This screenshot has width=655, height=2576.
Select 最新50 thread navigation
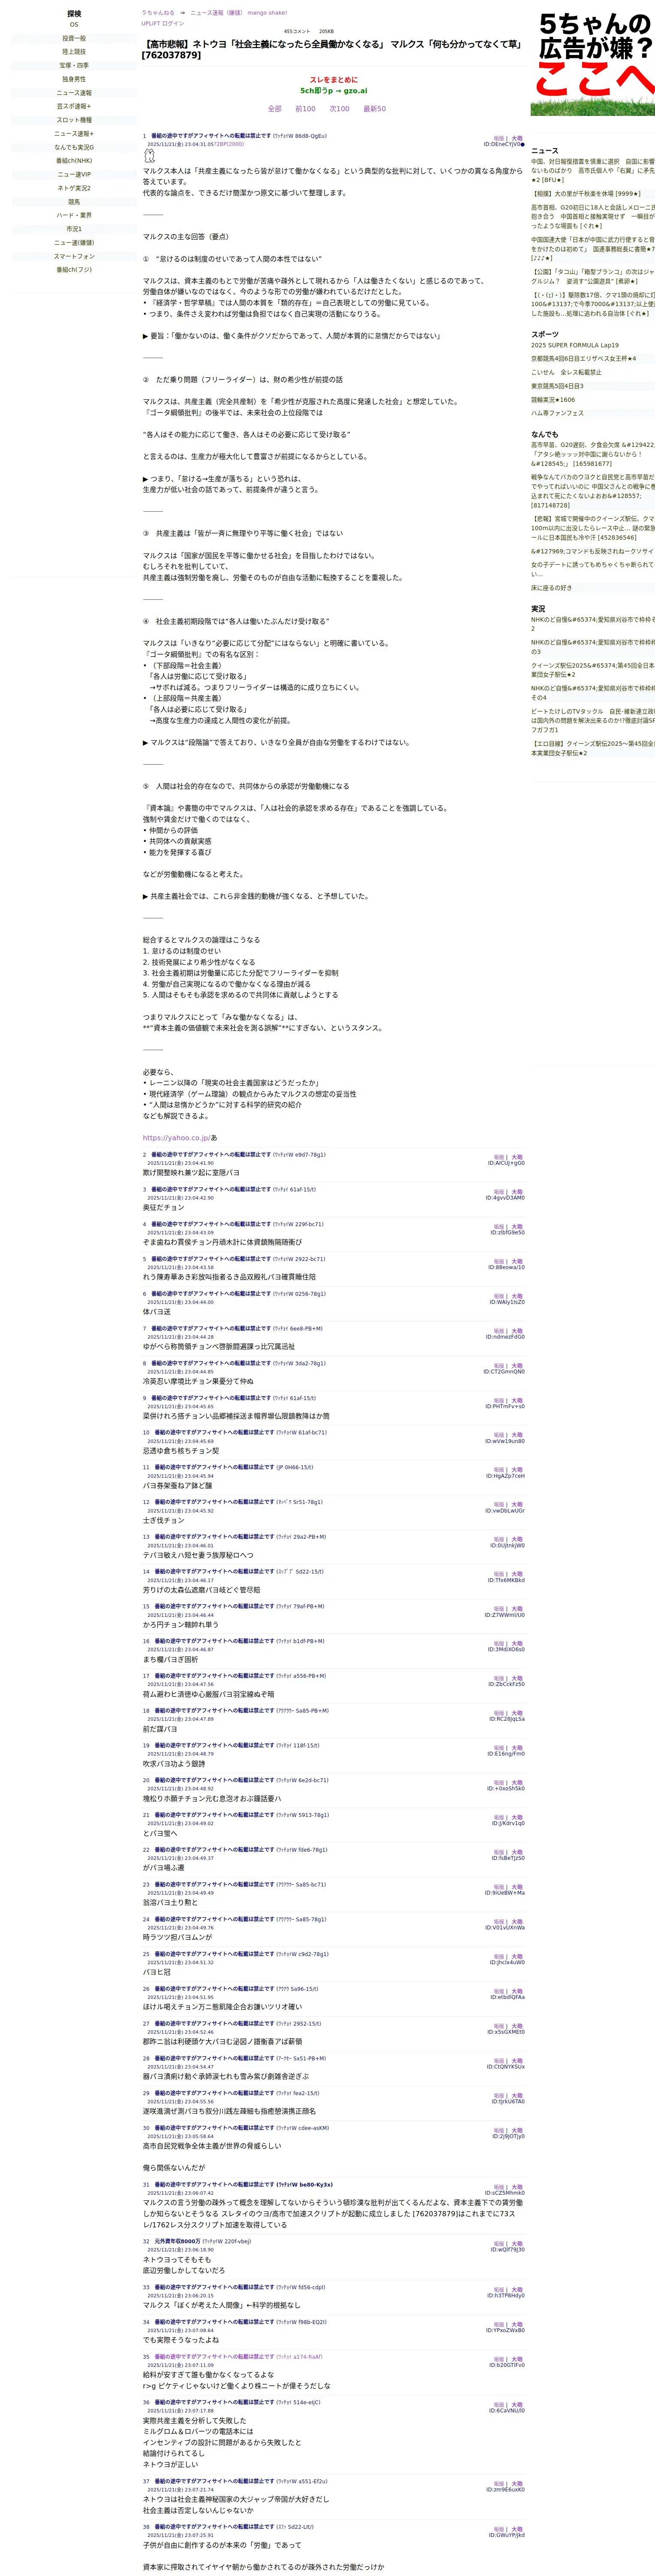[x=374, y=109]
